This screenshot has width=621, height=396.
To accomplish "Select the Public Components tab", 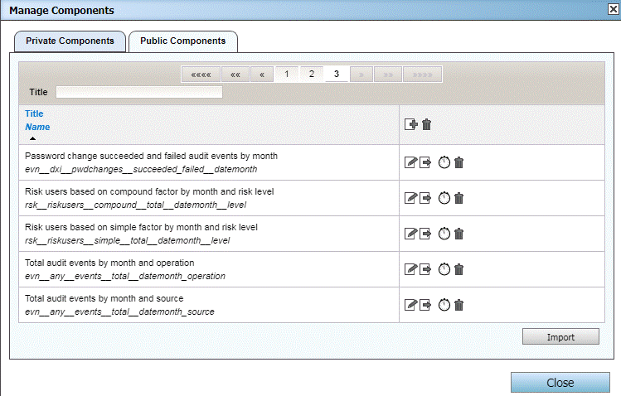I will point(182,41).
